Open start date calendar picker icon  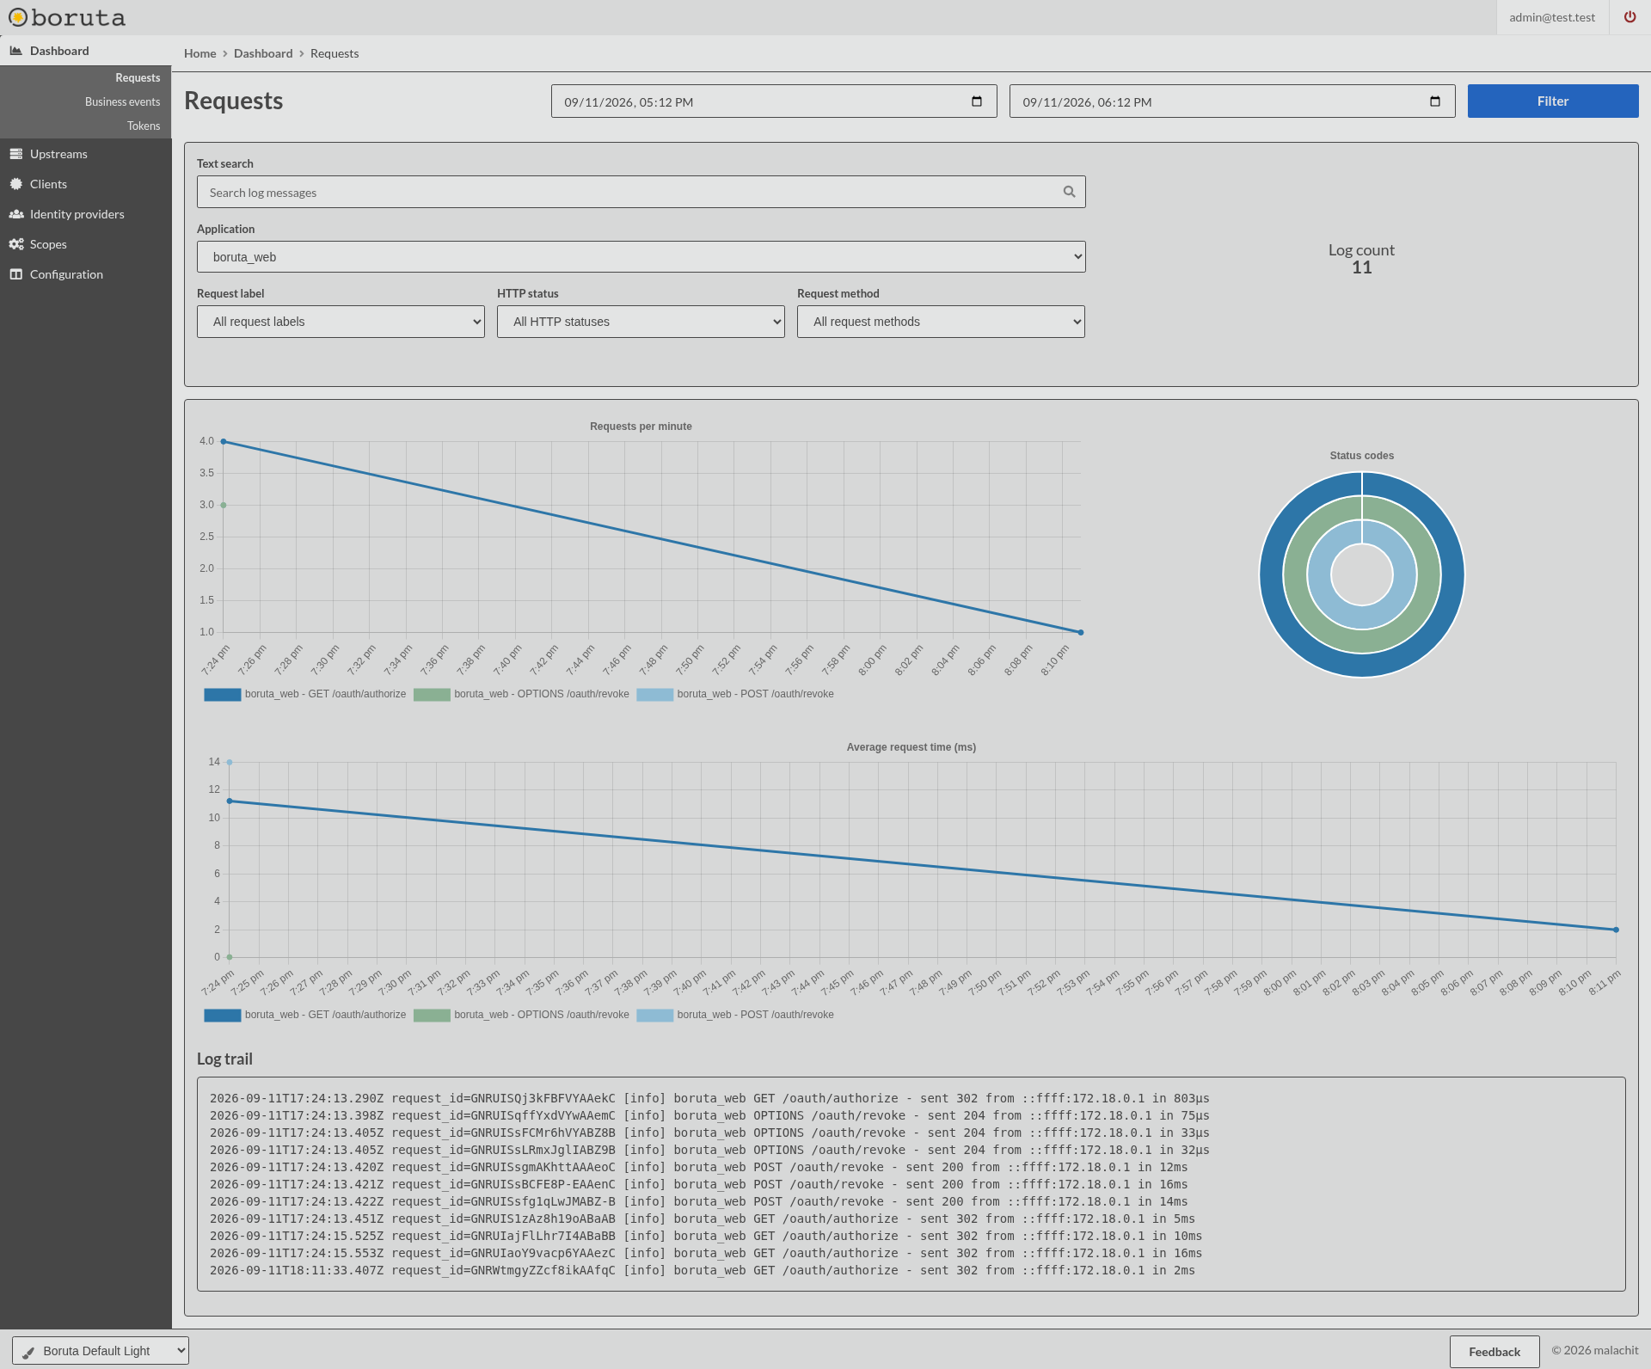pyautogui.click(x=976, y=101)
